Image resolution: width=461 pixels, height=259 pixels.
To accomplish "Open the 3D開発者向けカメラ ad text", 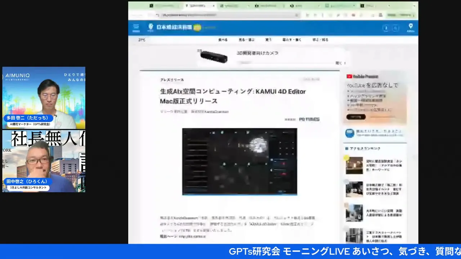I will coord(258,53).
